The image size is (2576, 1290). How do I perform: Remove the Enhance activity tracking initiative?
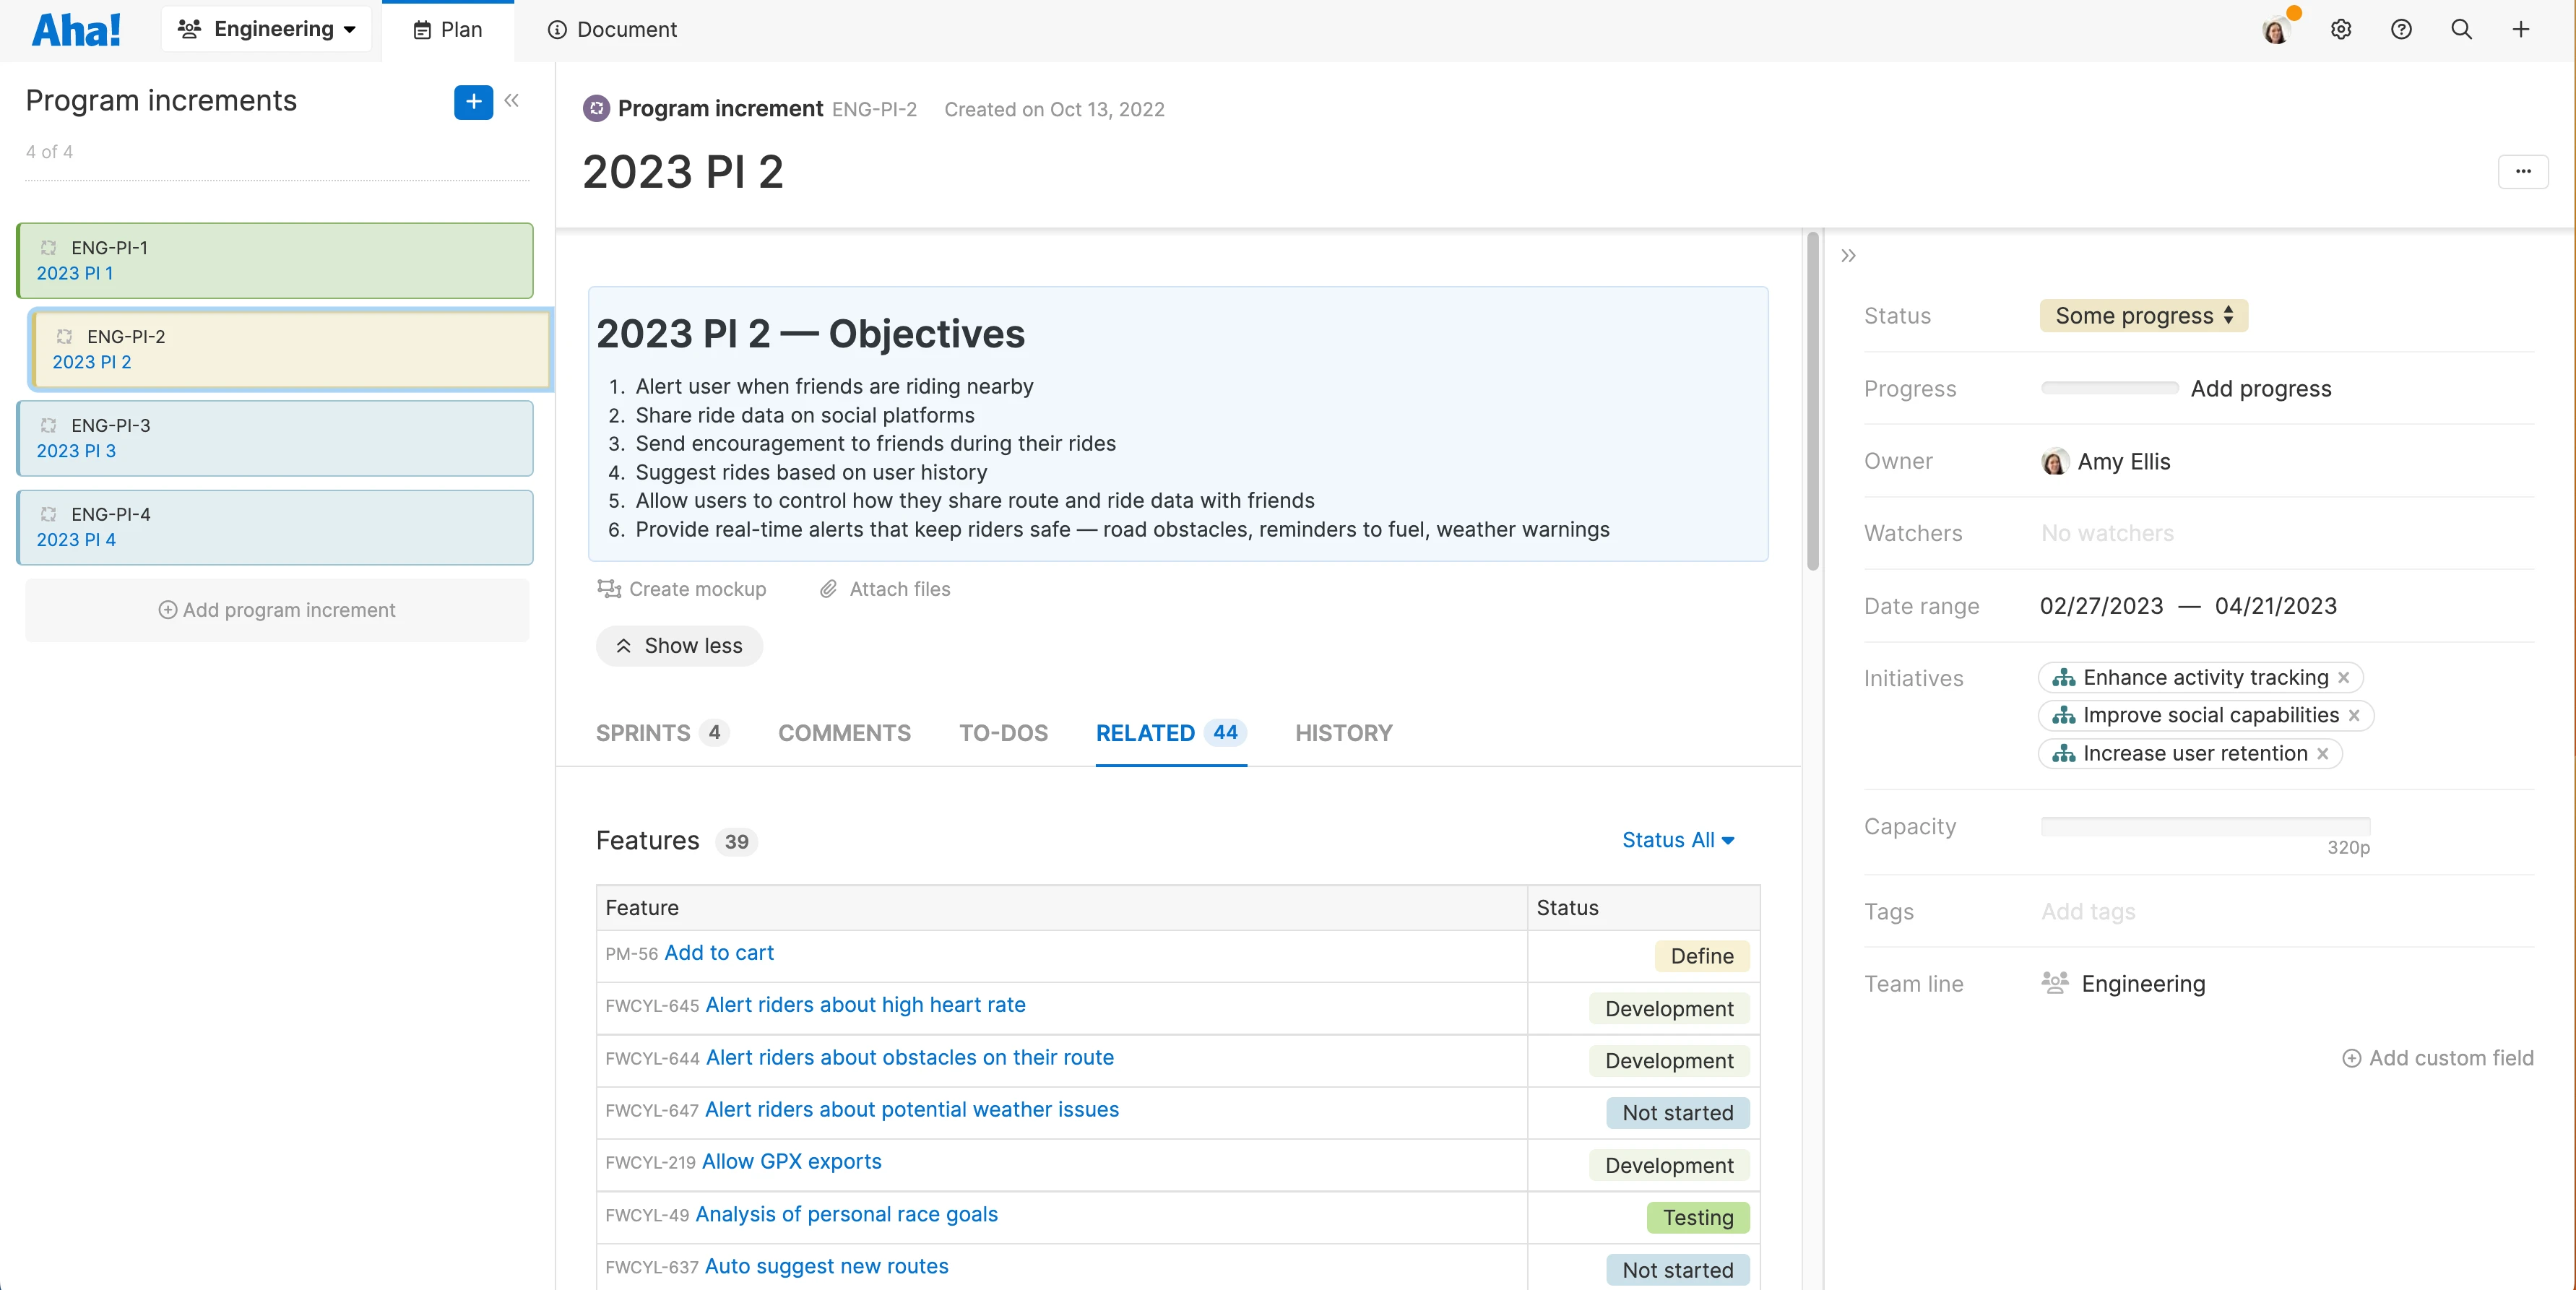pos(2345,677)
